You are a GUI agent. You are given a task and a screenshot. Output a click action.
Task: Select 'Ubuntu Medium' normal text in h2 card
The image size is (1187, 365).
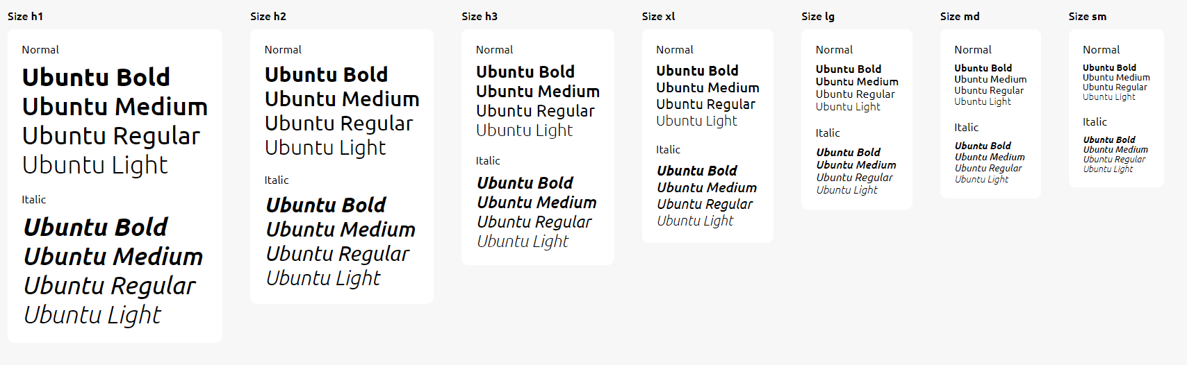(342, 99)
